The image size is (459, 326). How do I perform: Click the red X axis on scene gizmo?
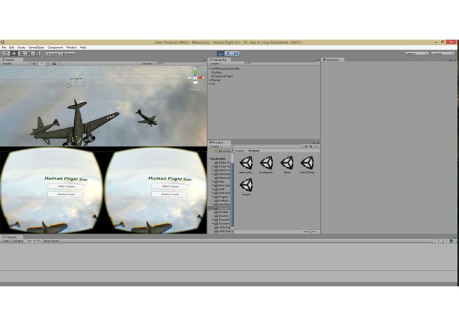pos(201,78)
